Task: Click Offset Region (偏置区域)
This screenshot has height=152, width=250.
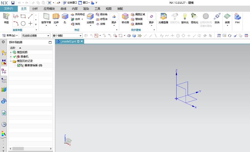Action: [x=138, y=14]
